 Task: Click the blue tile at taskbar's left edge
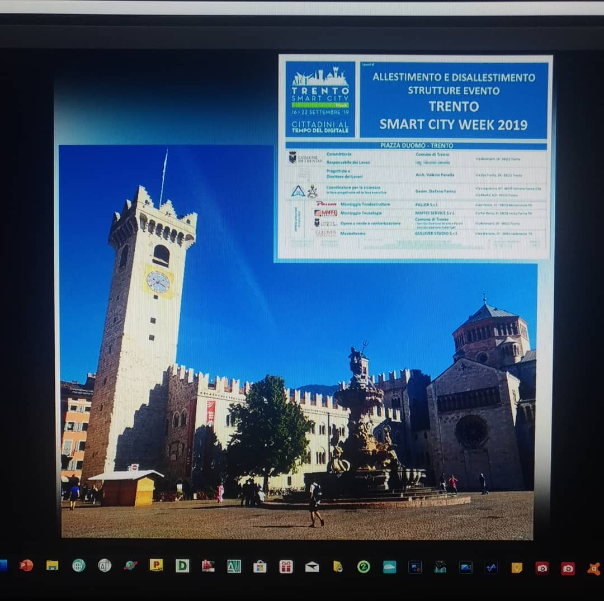(x=3, y=565)
